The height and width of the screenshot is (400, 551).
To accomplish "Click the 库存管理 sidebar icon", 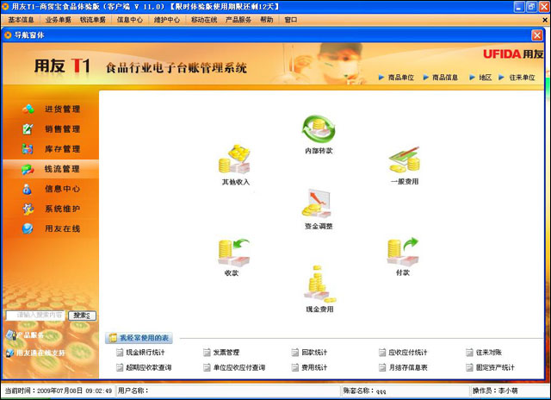I will tap(28, 149).
